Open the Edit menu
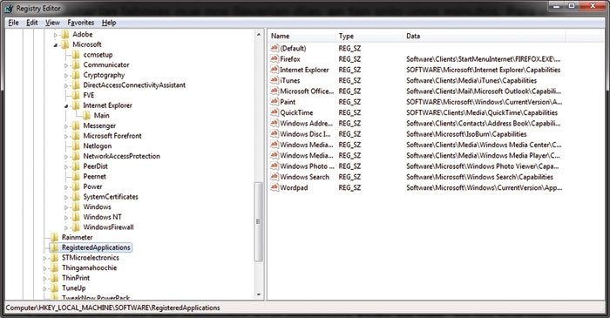Image resolution: width=610 pixels, height=318 pixels. coord(32,23)
